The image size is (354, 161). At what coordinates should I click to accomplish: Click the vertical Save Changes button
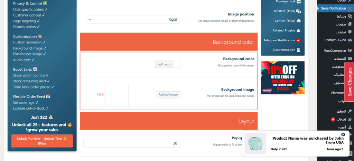[349, 82]
